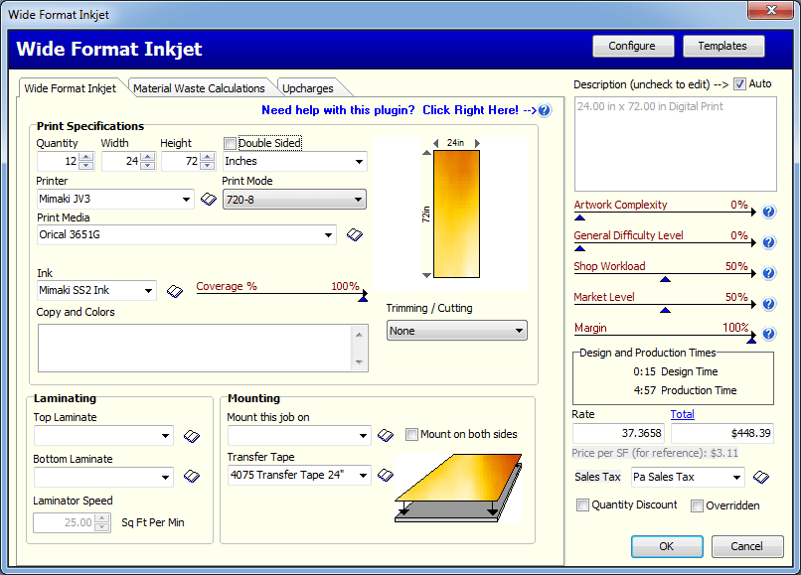The width and height of the screenshot is (801, 575).
Task: Open help for Artwork Complexity
Action: [x=767, y=212]
